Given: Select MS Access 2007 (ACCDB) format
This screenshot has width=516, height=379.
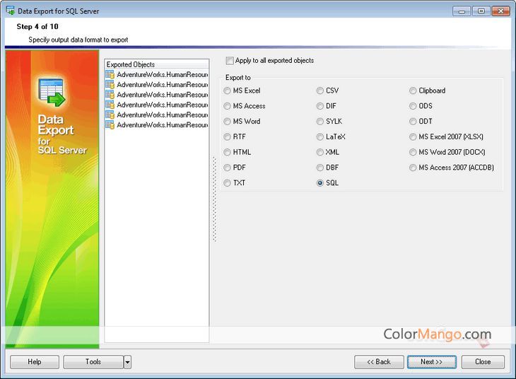Looking at the screenshot, I should pos(413,168).
